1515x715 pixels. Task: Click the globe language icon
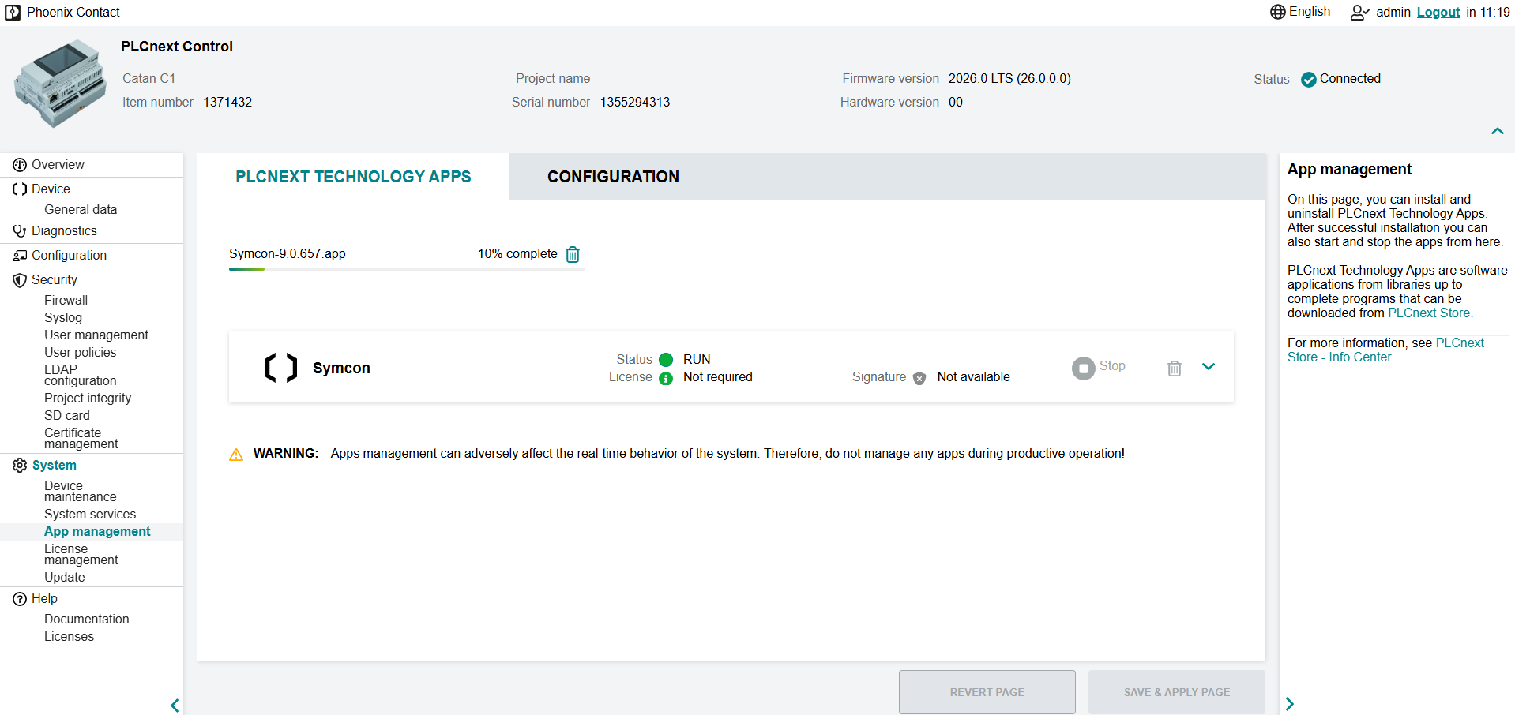(x=1277, y=12)
